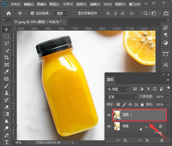Filter layers by pixel layers
Screen dimensions: 172x146
[x=135, y=89]
